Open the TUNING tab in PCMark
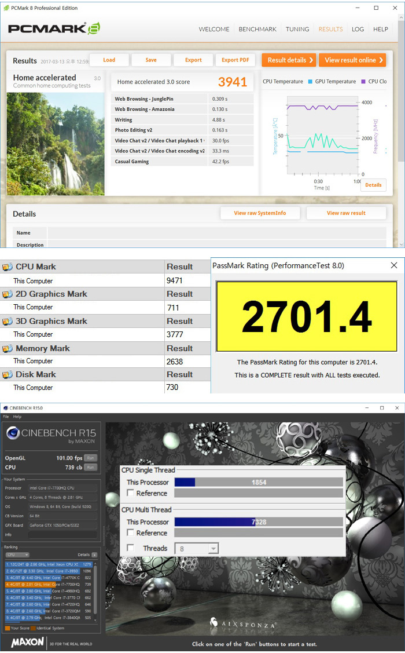The height and width of the screenshot is (653, 405). click(x=297, y=29)
